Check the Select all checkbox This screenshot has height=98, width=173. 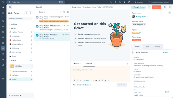coord(37,12)
